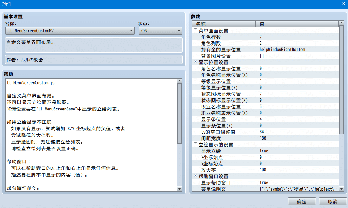Select the 状态图标显示位置 parameter row
Screen dimensions: 348x208
point(266,94)
